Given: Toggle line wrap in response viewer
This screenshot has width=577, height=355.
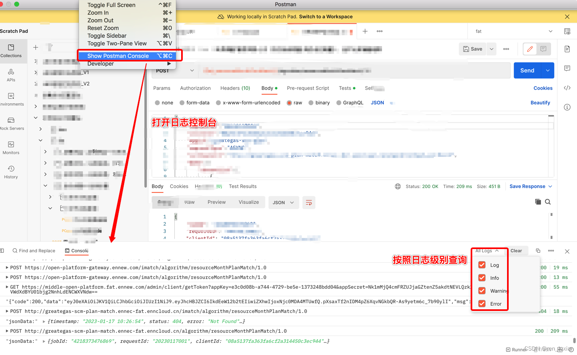Looking at the screenshot, I should [x=309, y=203].
